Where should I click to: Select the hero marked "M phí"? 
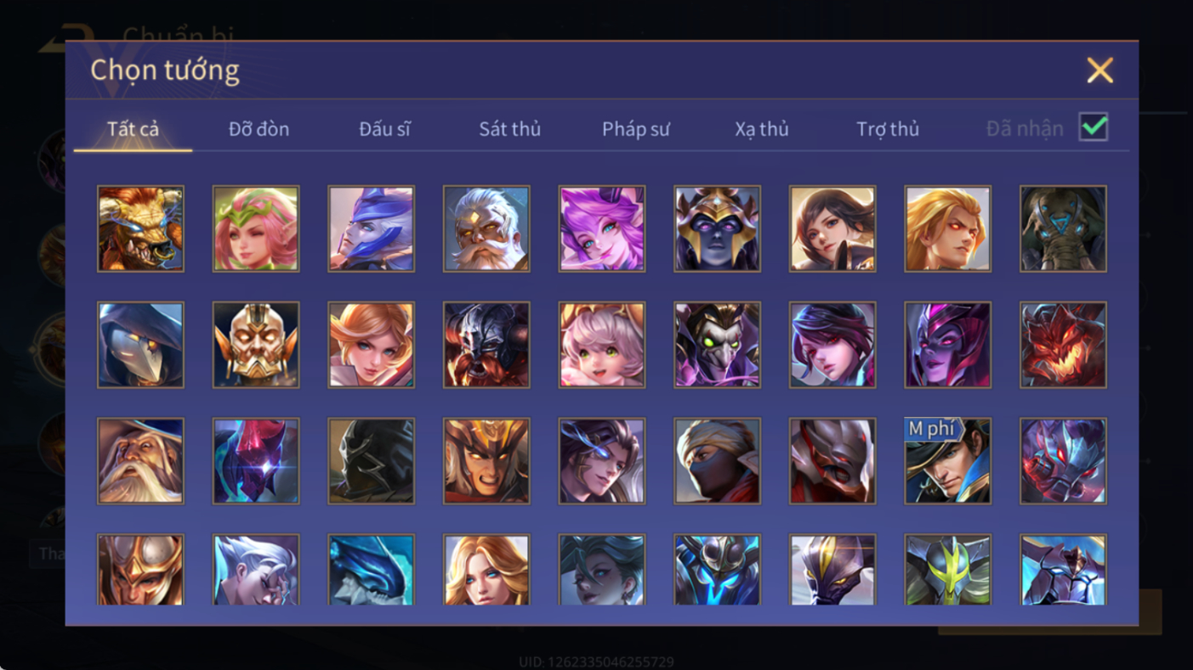[948, 461]
